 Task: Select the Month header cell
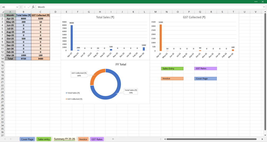(10, 15)
